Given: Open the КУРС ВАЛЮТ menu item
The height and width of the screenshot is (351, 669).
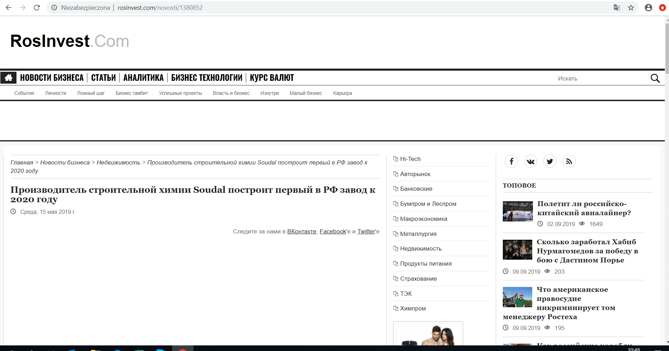Looking at the screenshot, I should point(272,78).
